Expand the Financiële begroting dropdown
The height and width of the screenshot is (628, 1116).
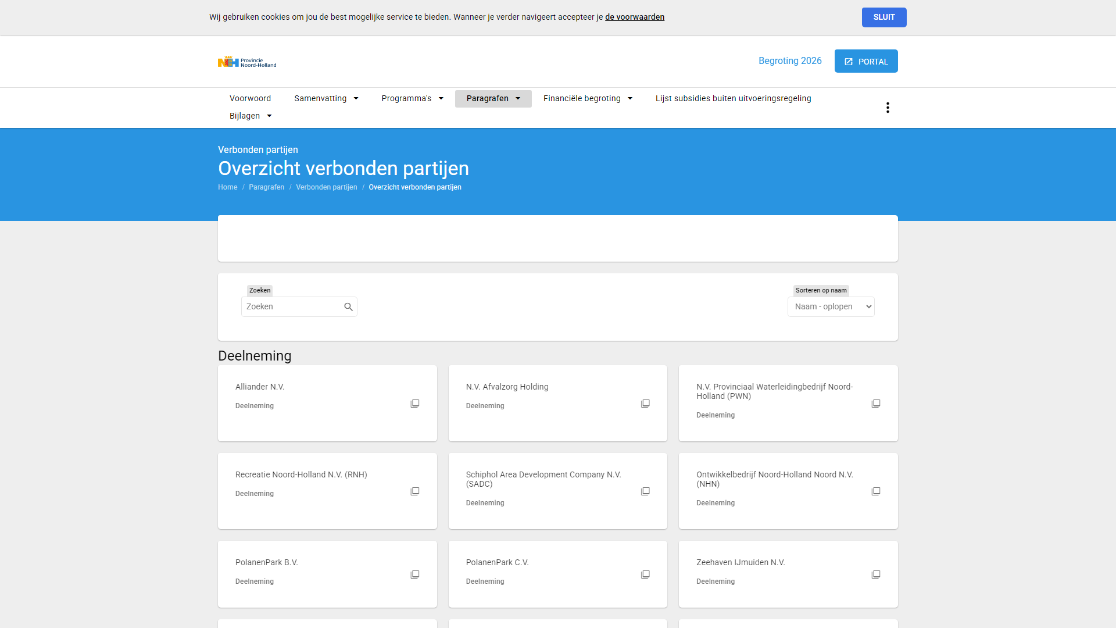pyautogui.click(x=588, y=99)
